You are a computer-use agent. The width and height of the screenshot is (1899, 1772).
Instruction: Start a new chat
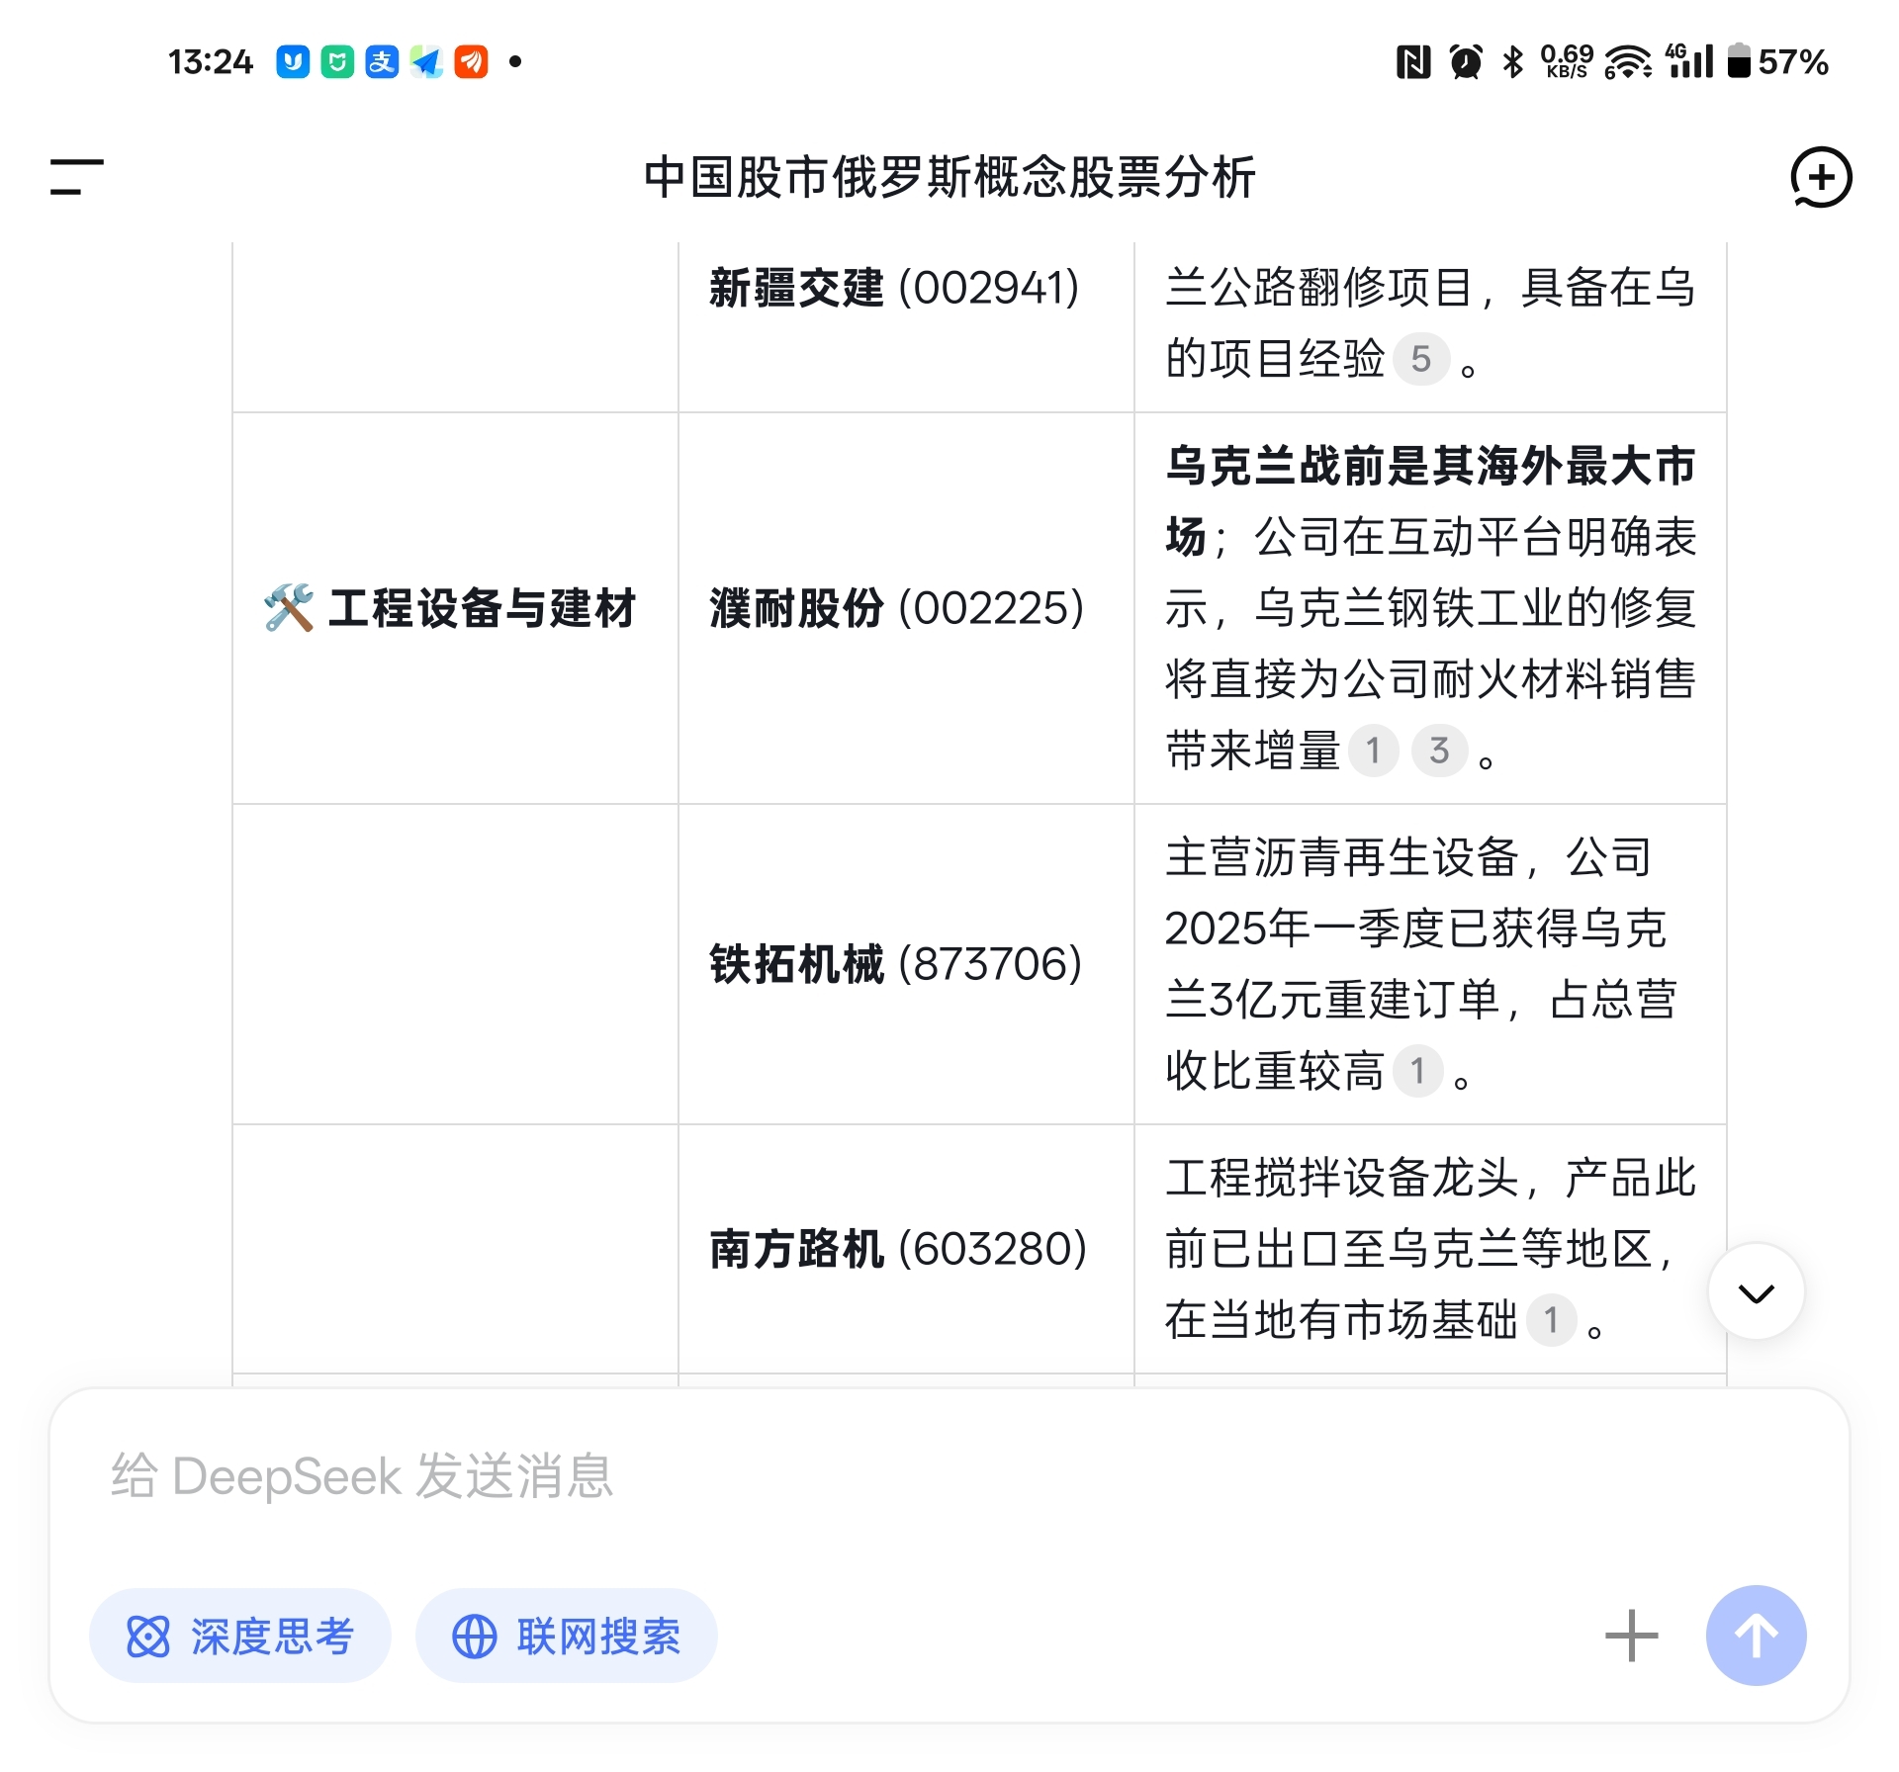click(1820, 177)
